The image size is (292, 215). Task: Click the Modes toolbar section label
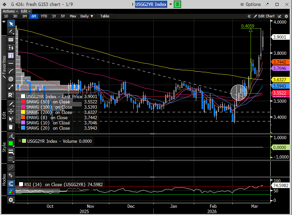point(4,179)
